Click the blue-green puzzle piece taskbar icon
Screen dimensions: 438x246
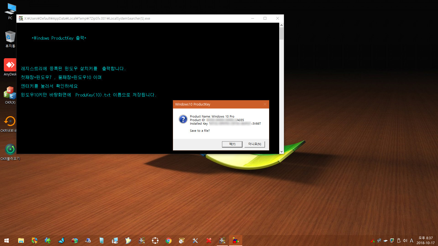click(48, 241)
